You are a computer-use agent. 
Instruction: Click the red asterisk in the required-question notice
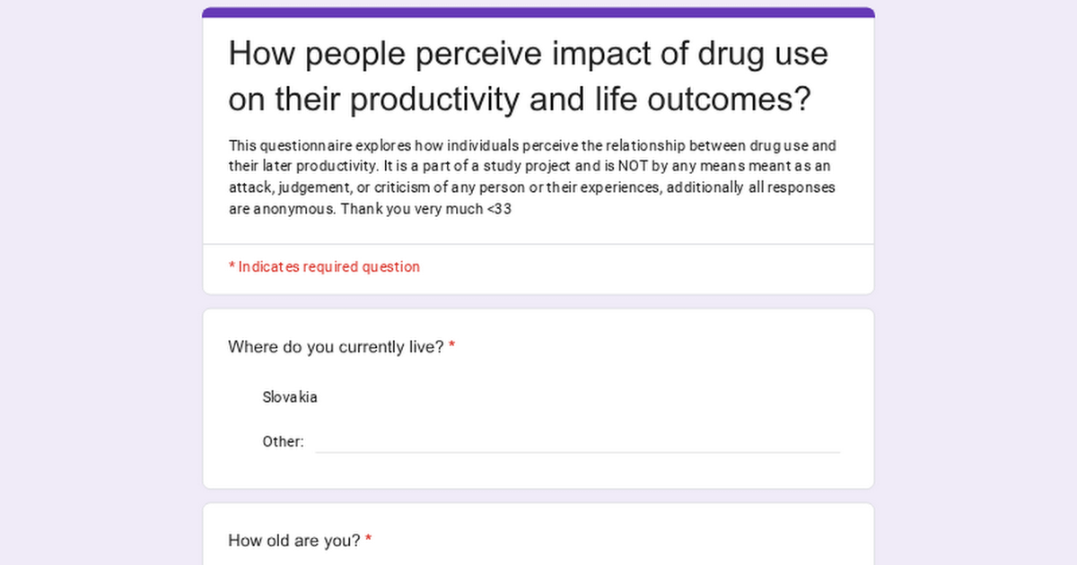232,266
